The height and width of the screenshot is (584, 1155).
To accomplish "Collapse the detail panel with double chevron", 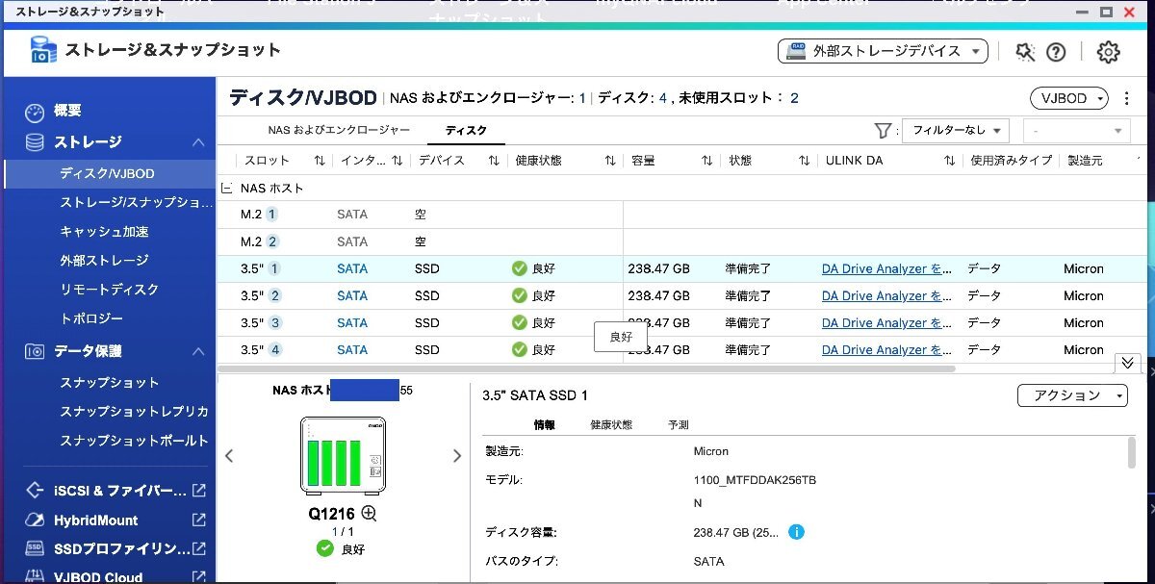I will [x=1127, y=363].
